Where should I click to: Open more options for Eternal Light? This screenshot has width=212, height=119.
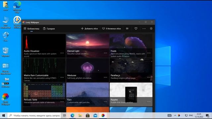pyautogui.click(x=105, y=53)
